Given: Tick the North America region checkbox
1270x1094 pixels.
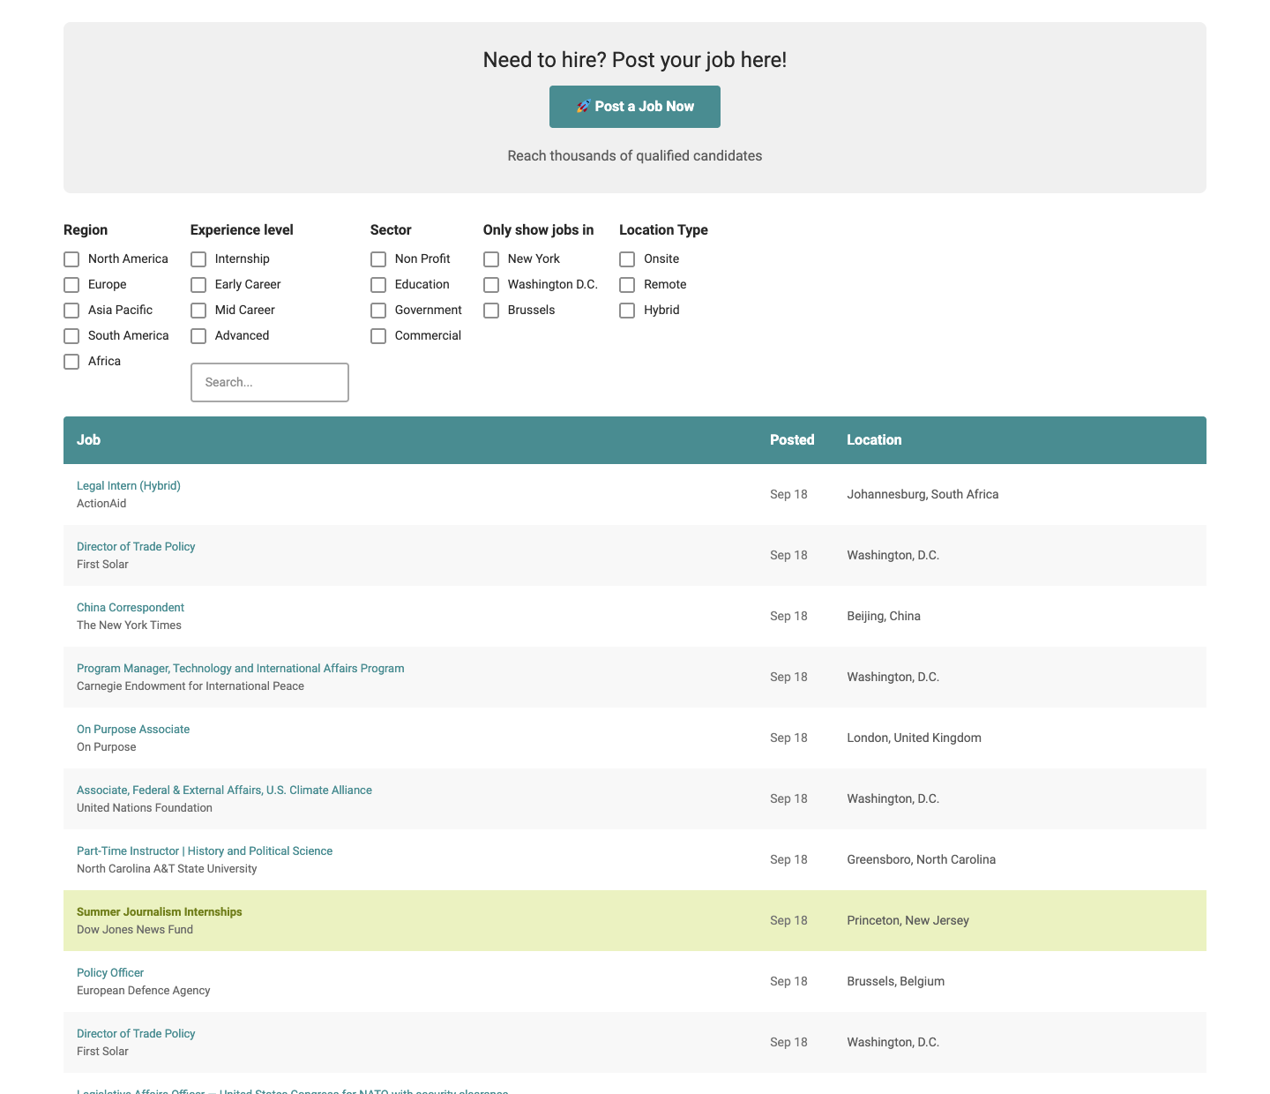Looking at the screenshot, I should (71, 259).
